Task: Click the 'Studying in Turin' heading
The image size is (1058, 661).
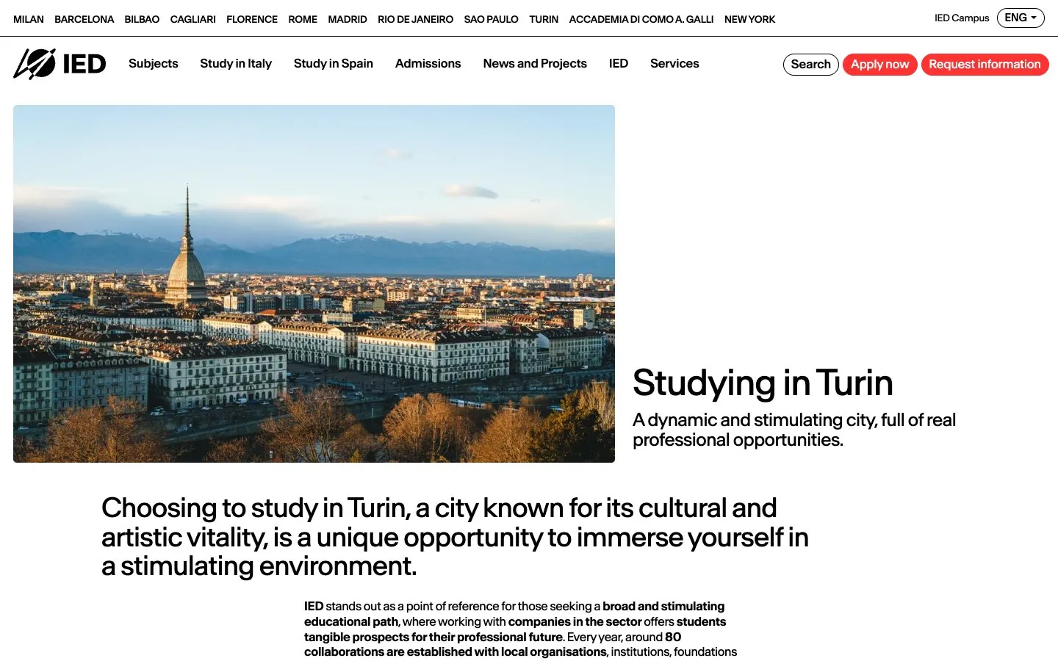Action: click(x=763, y=383)
